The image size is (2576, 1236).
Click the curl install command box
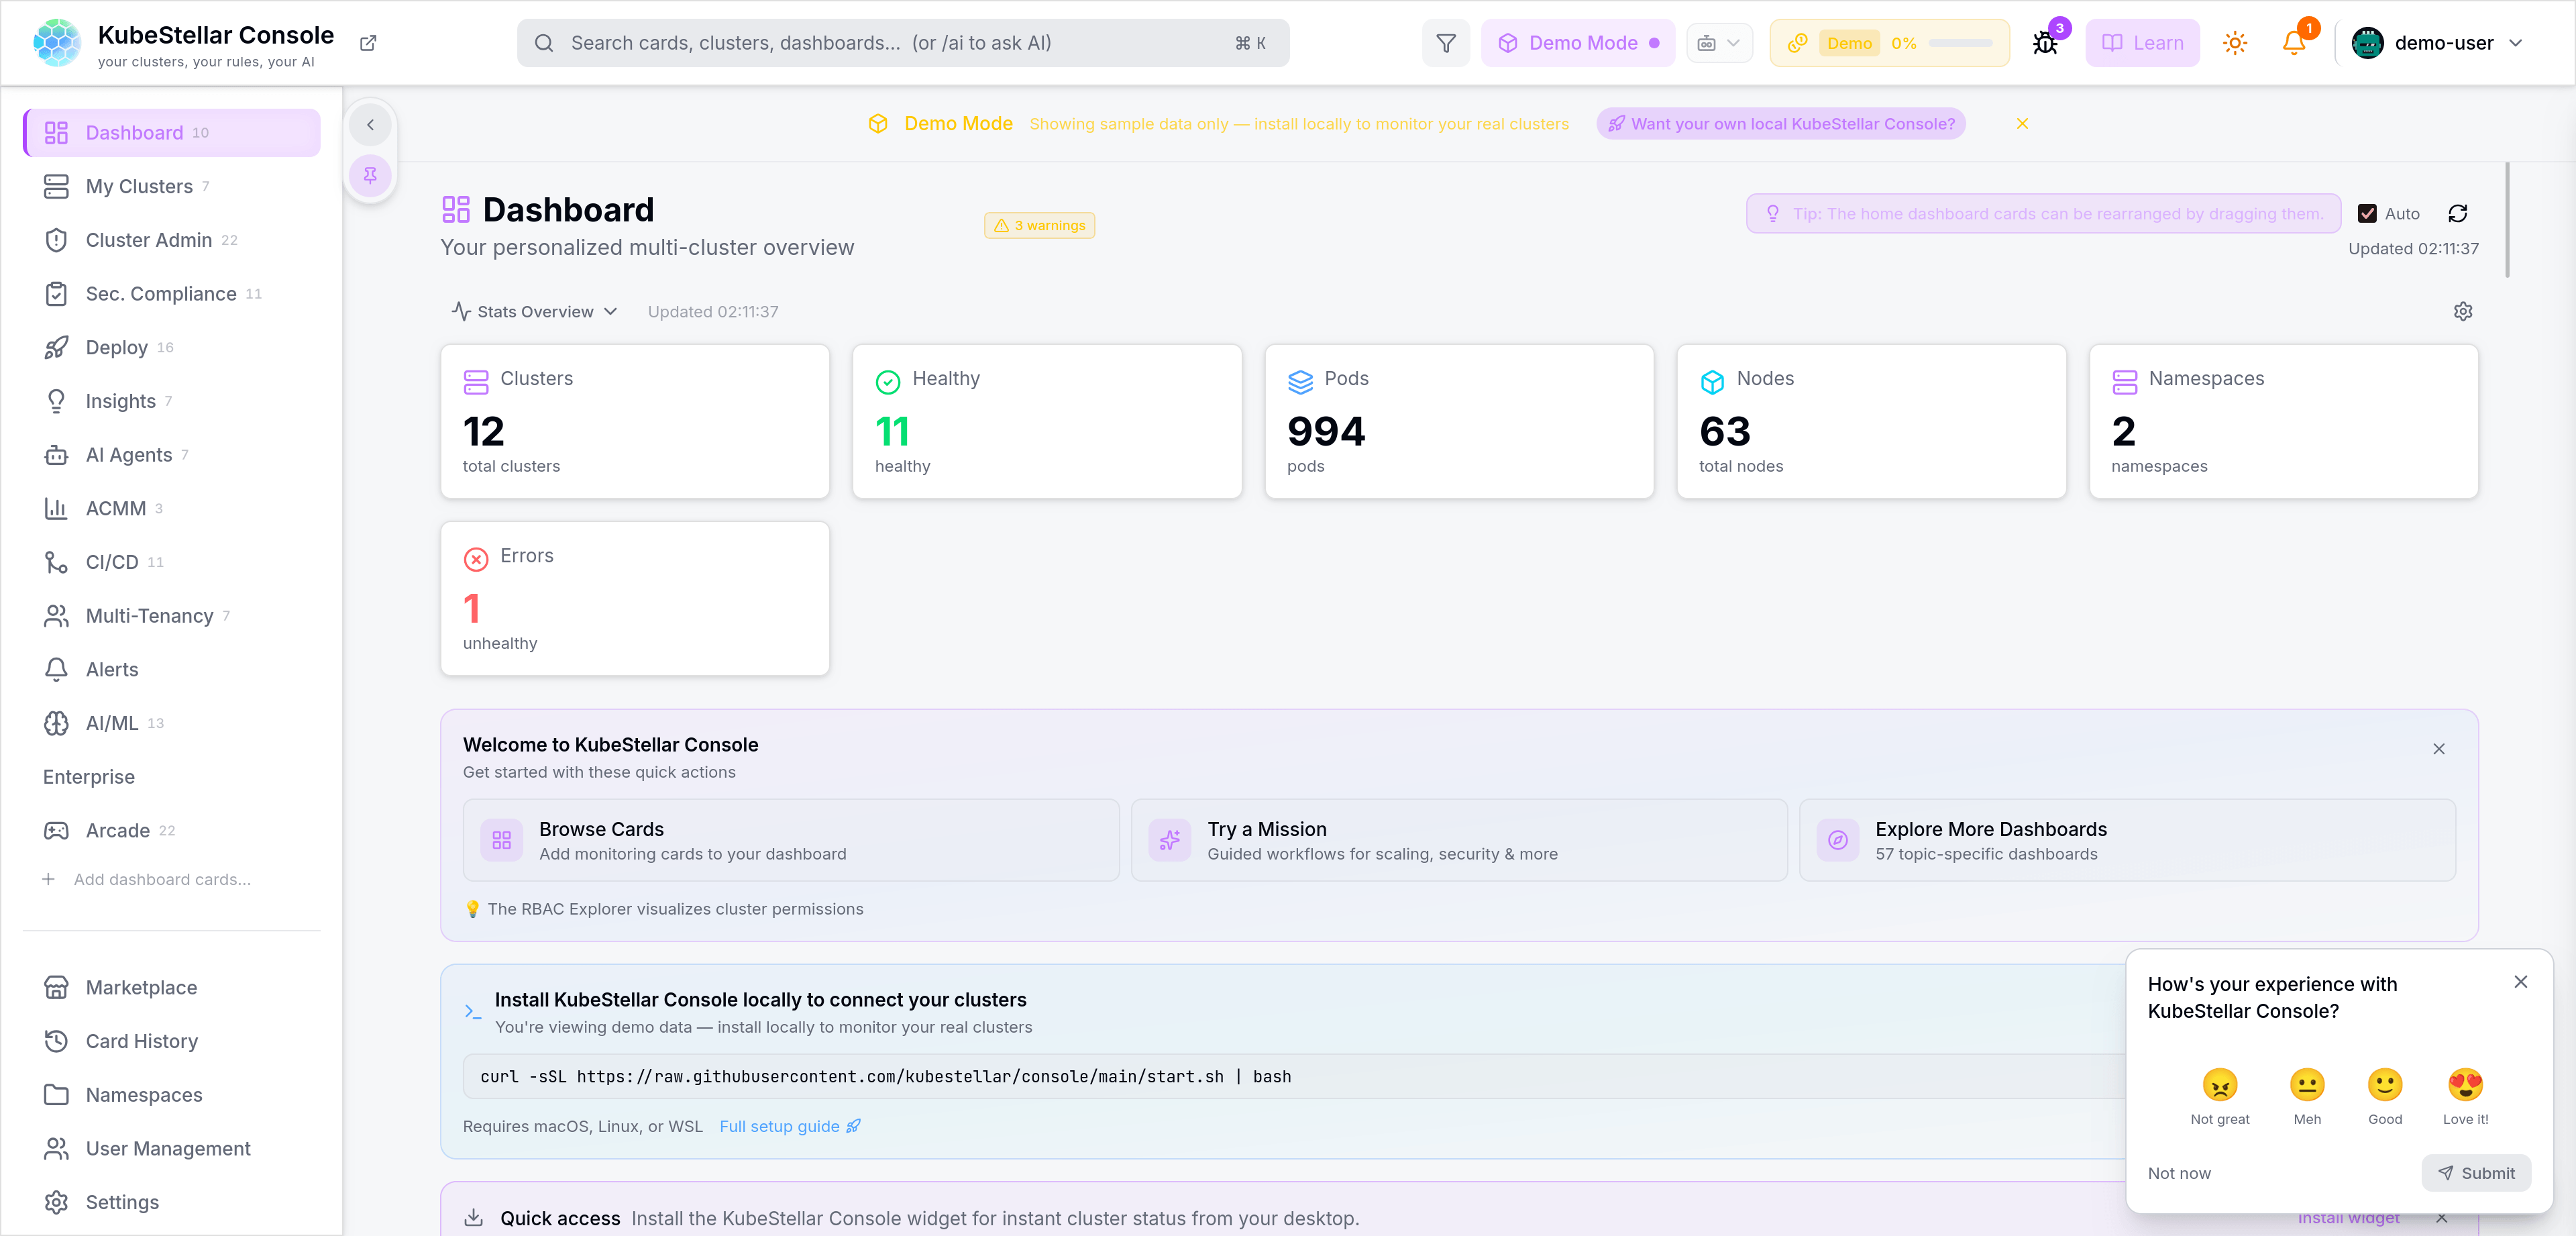(x=1295, y=1076)
